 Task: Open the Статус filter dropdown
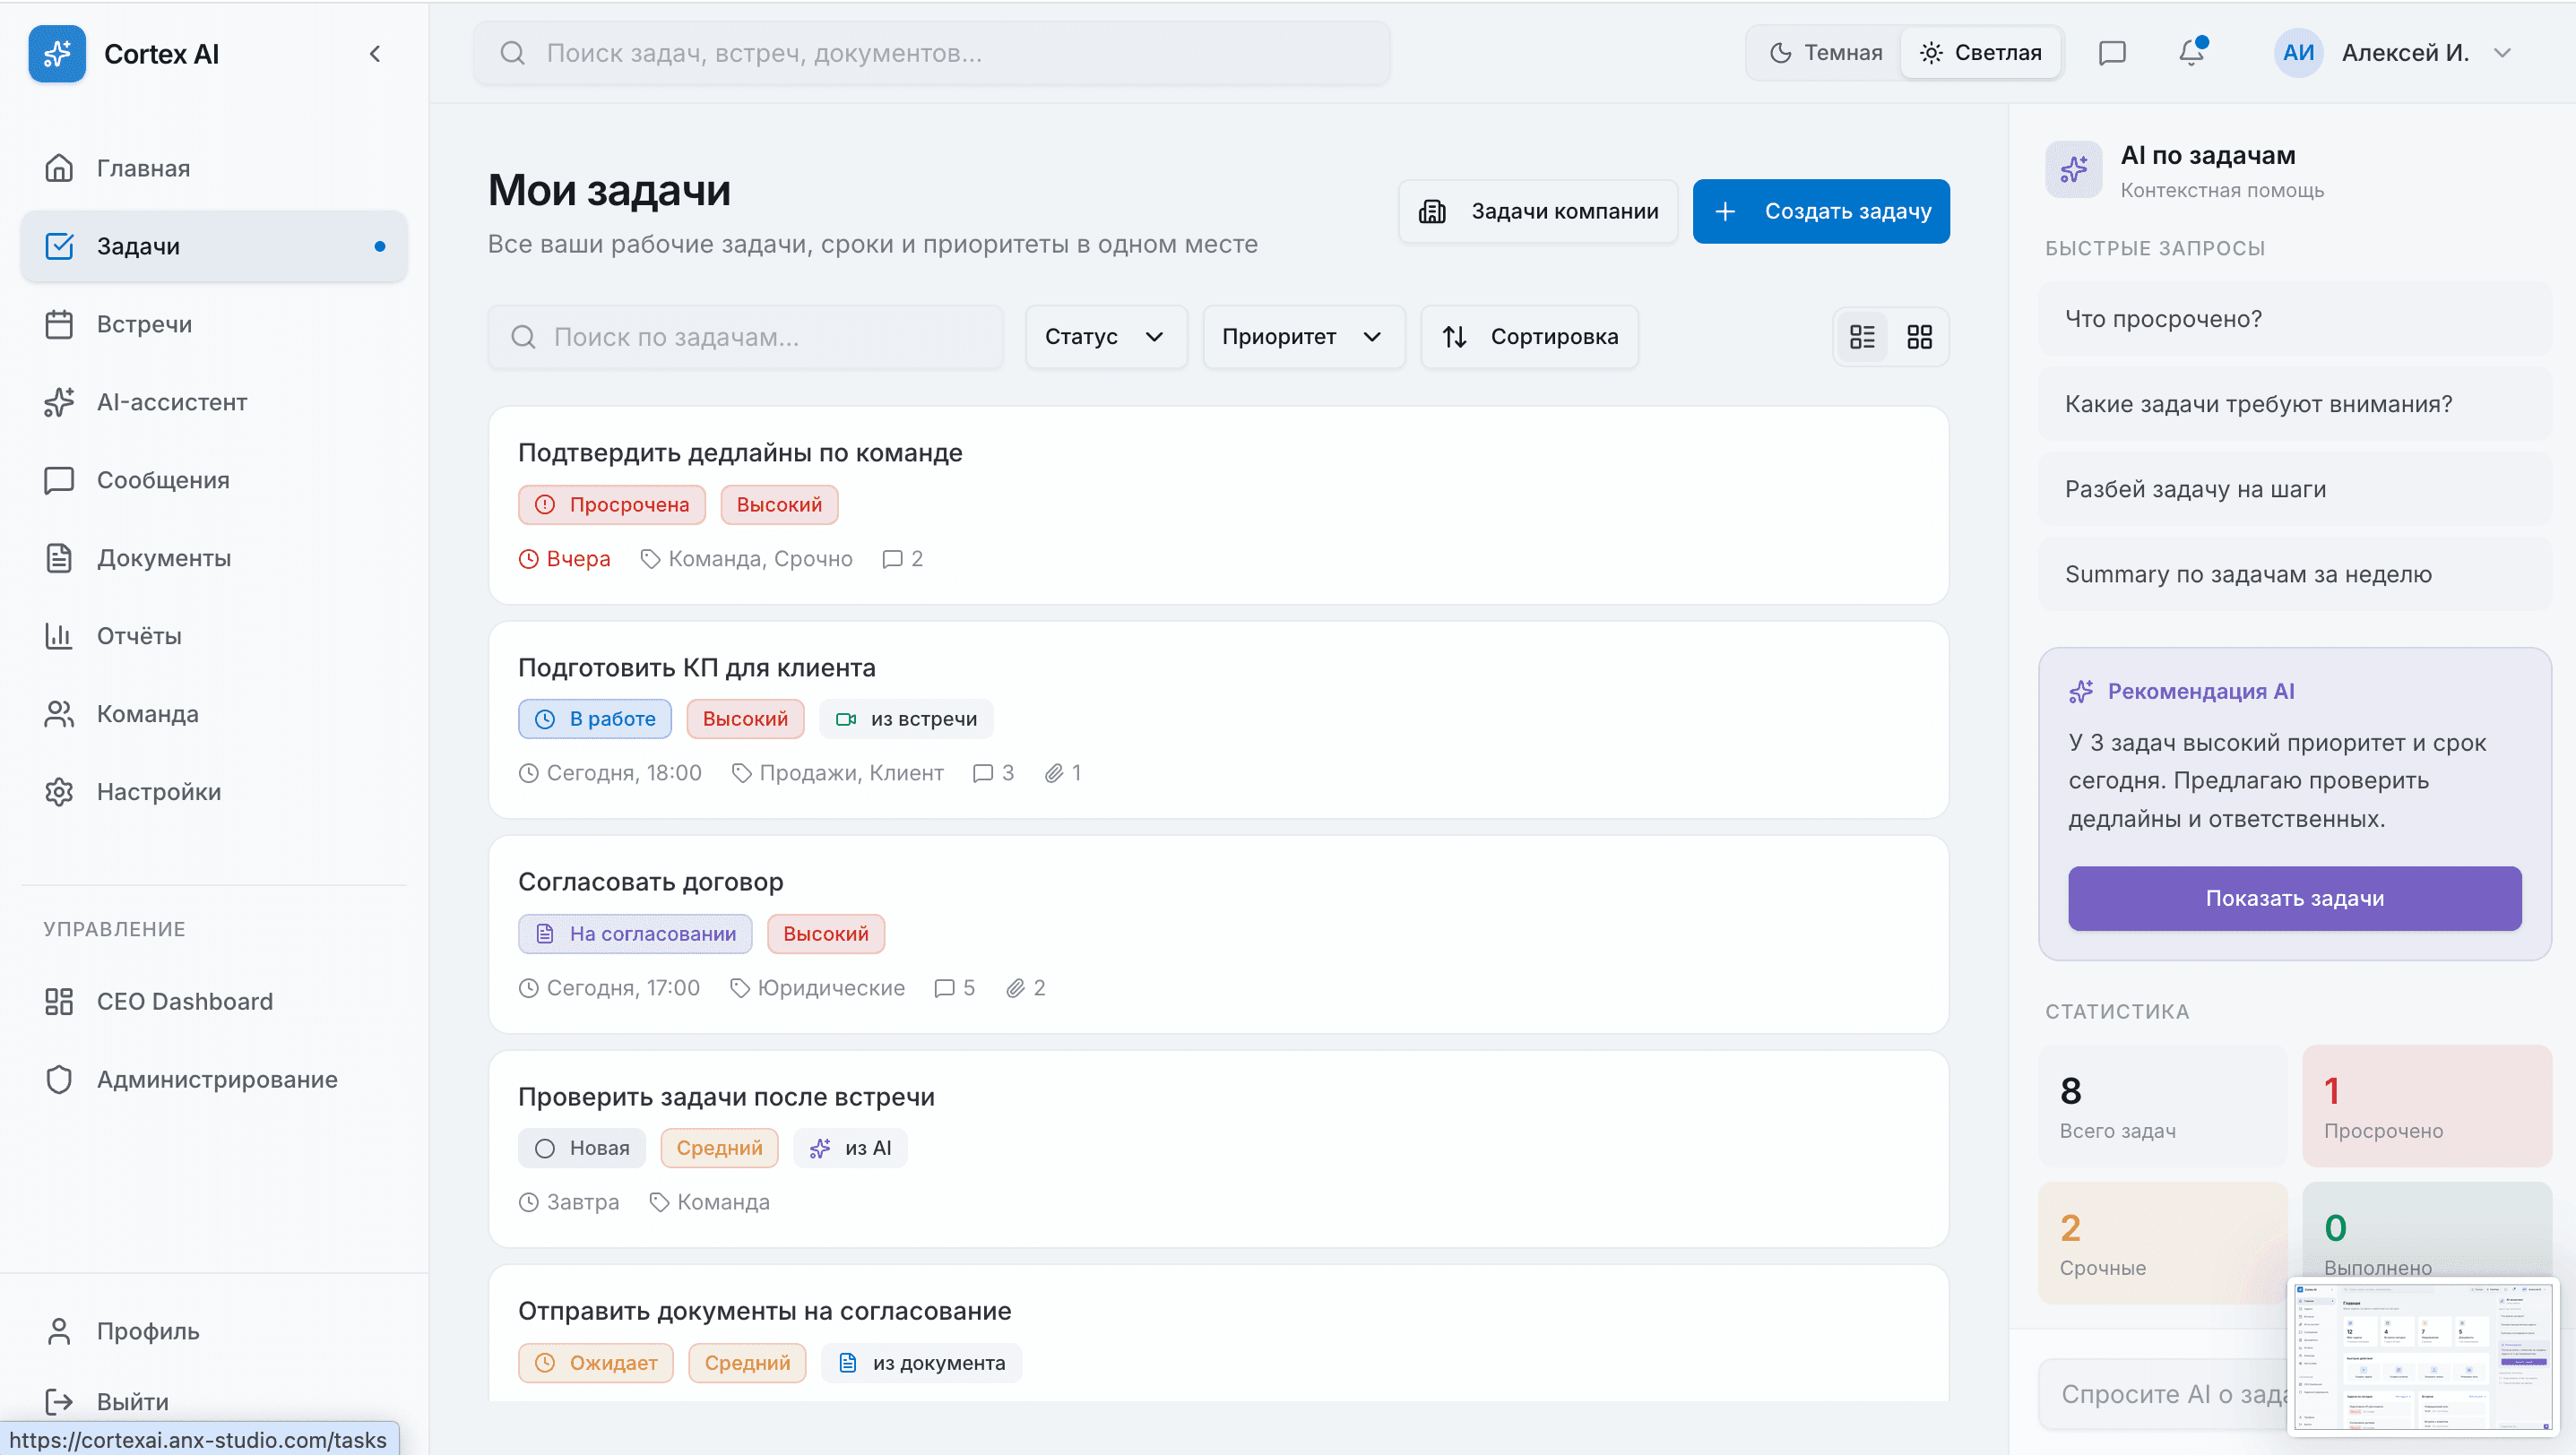(1104, 337)
